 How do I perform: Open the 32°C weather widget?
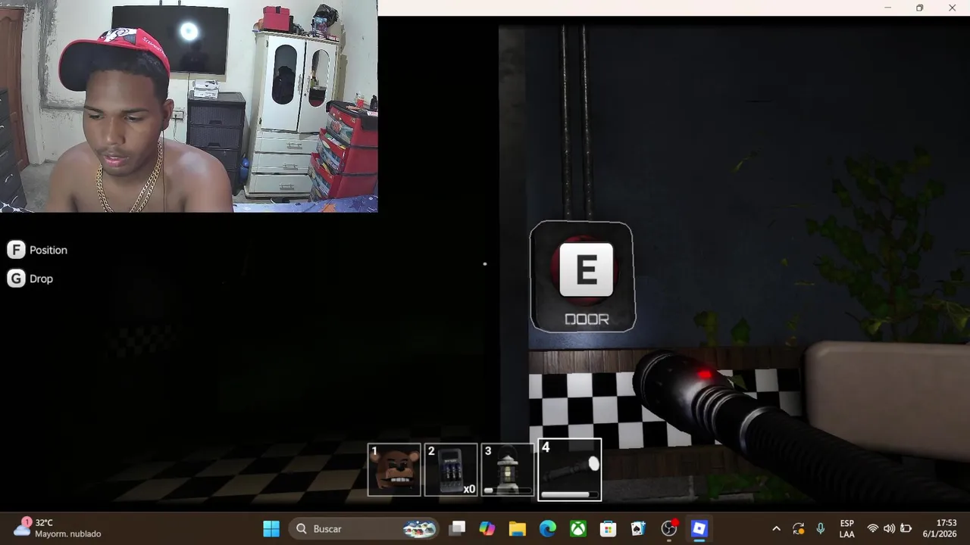pyautogui.click(x=57, y=528)
